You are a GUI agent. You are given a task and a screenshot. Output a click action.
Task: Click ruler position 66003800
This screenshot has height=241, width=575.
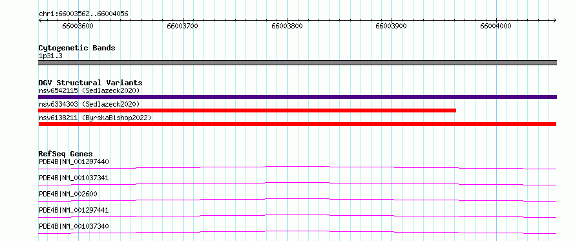[x=287, y=26]
